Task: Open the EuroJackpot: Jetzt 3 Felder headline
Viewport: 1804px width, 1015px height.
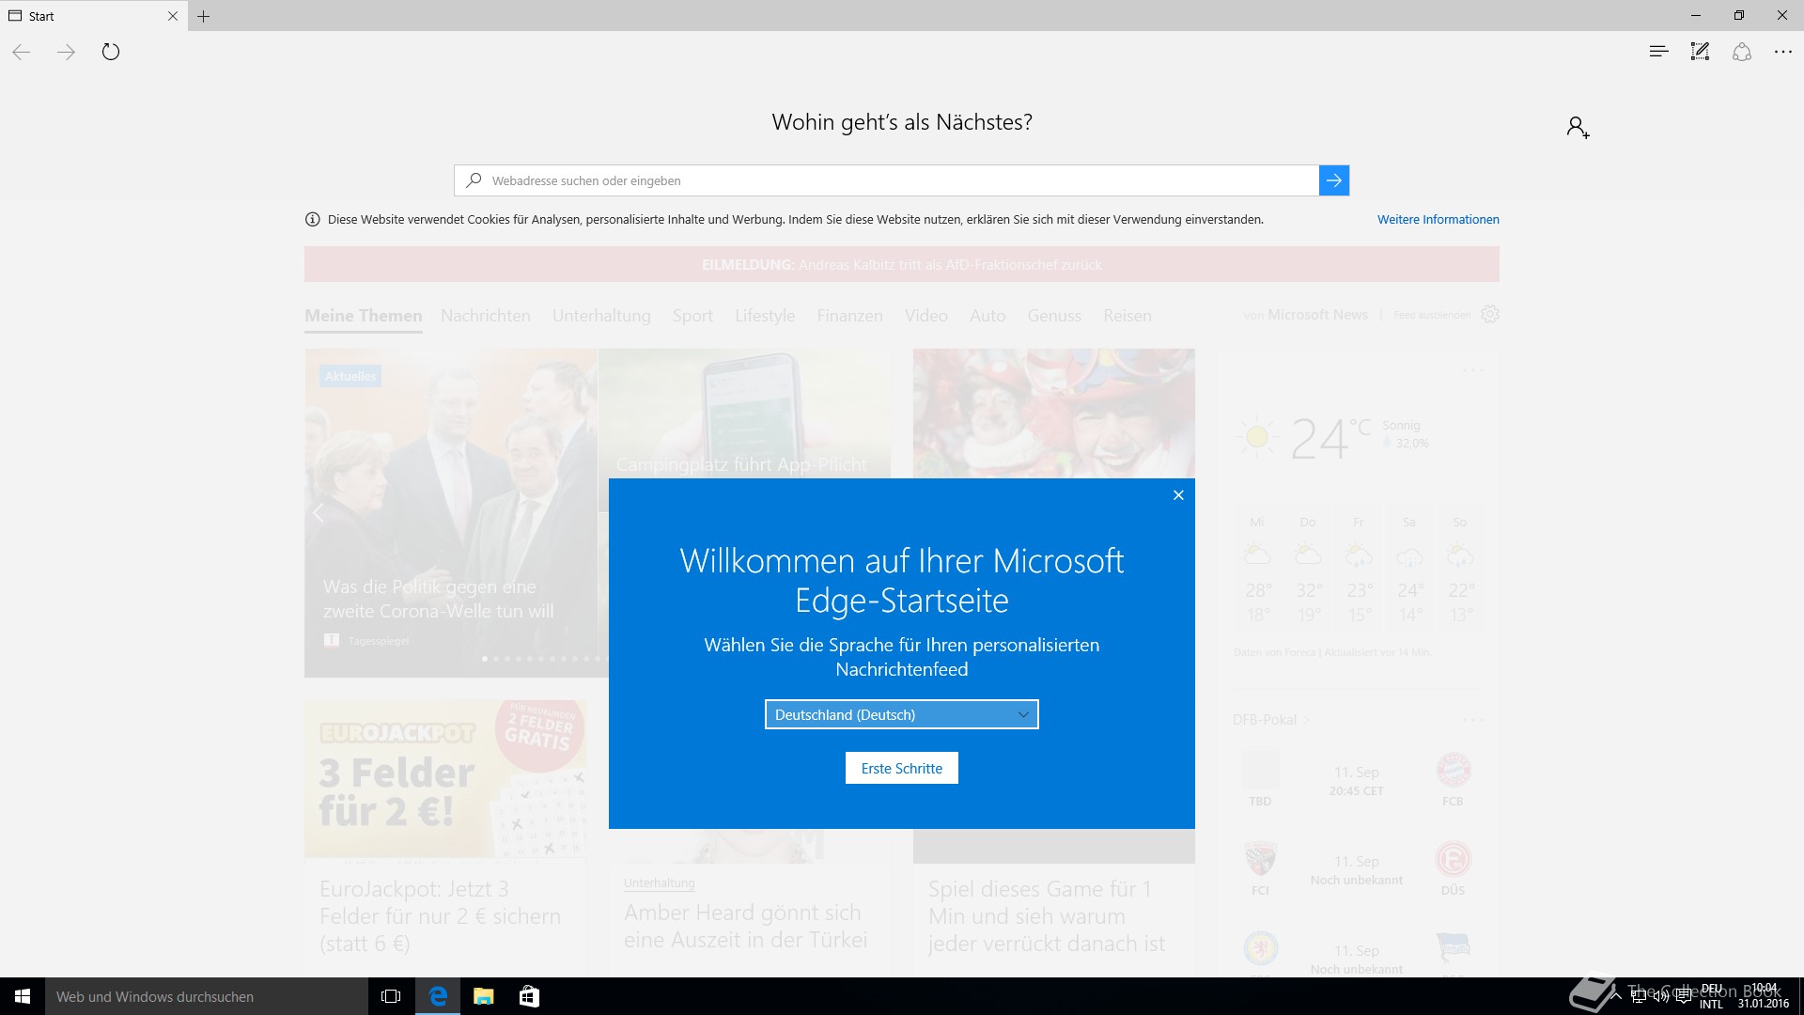Action: coord(440,916)
